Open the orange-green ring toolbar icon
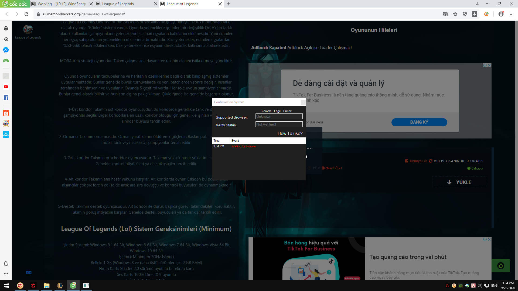Viewport: 518px width, 291px height. 486,14
